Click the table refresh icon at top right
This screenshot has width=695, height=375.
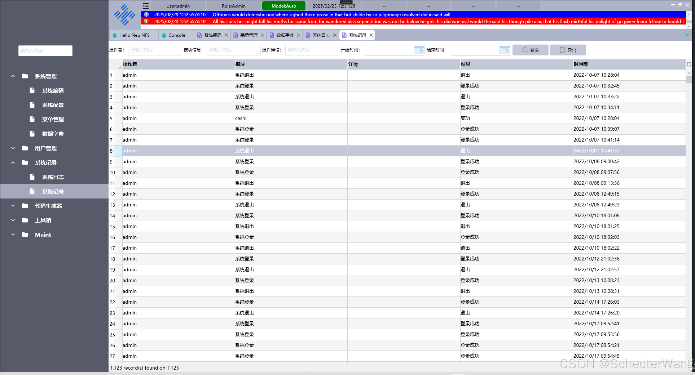pos(689,64)
